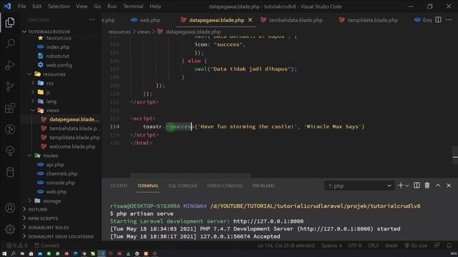Open the terminal selector dropdown '1: php'
Screen dimensions: 458x257
[x=359, y=186]
